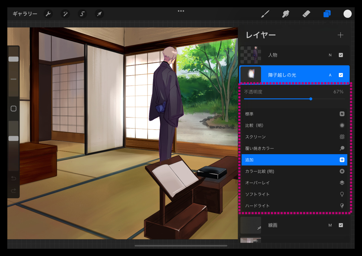This screenshot has width=362, height=256.
Task: Toggle visibility of 障子越しの光 layer
Action: coord(341,75)
